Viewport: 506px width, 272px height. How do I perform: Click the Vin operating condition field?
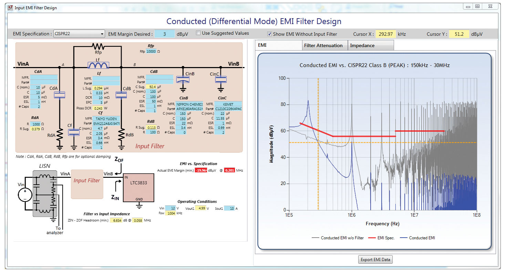click(170, 208)
